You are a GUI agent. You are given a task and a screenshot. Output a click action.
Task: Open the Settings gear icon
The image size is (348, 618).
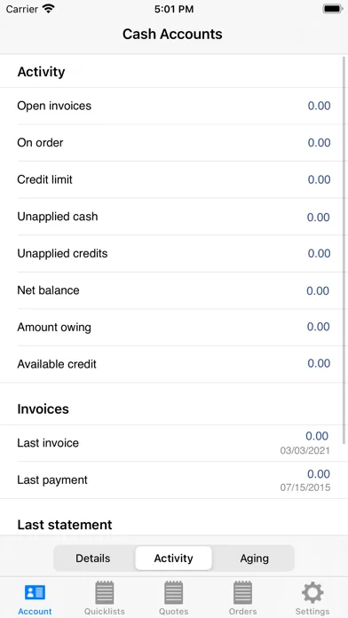[312, 592]
